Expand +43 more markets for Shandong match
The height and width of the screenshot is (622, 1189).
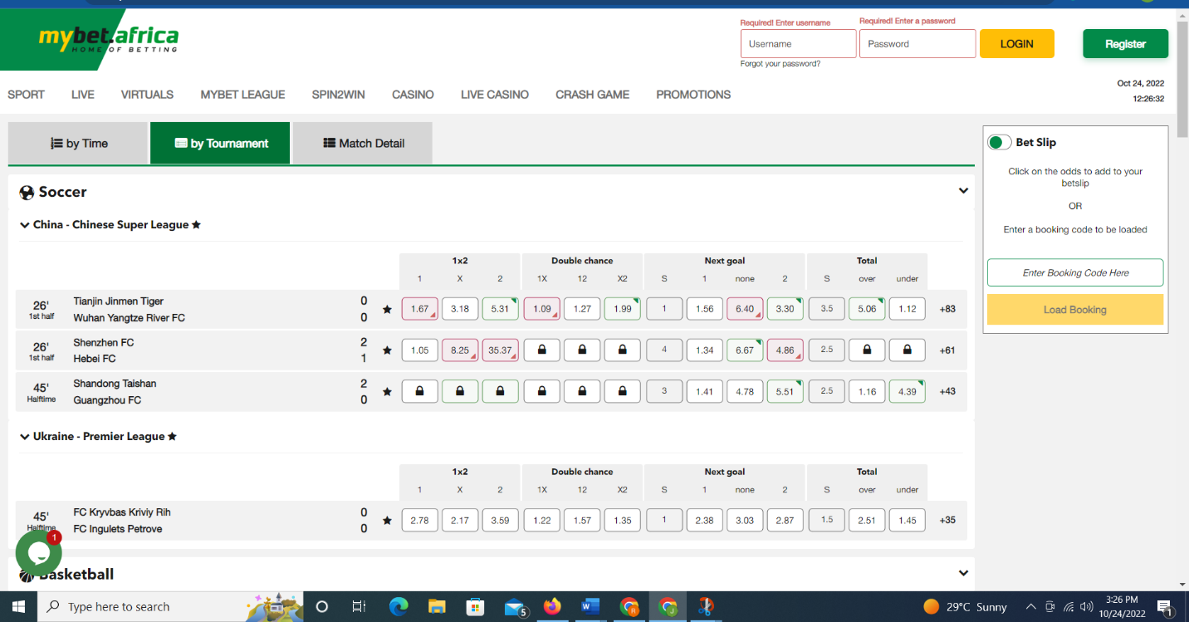coord(947,391)
